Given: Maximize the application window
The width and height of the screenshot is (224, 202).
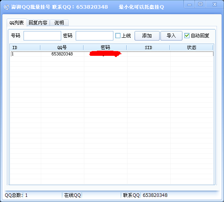Looking at the screenshot, I should coord(200,4).
